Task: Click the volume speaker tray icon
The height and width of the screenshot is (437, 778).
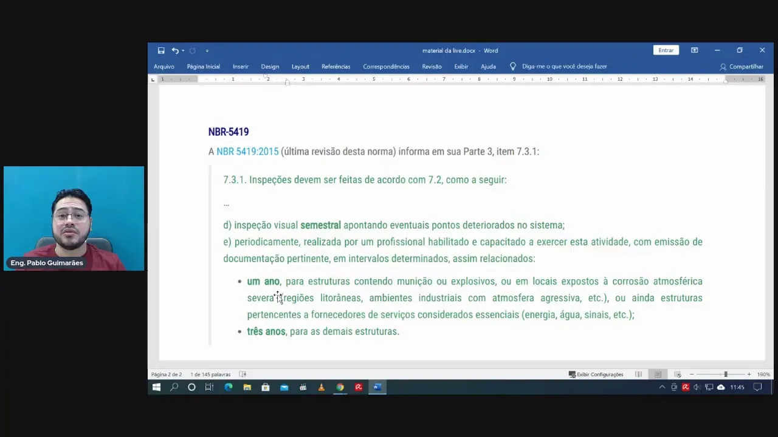Action: click(x=697, y=387)
